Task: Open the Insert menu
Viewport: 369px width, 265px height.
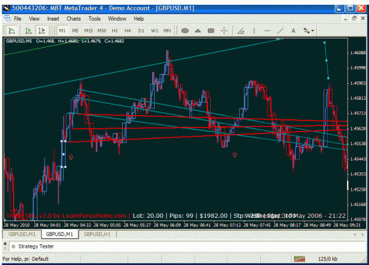Action: click(x=53, y=19)
